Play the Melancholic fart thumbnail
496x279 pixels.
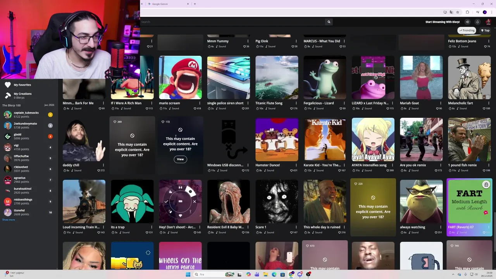click(x=469, y=77)
